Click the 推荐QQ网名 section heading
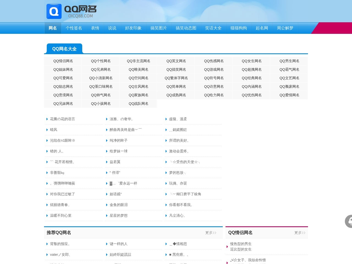This screenshot has height=264, width=352. tap(59, 233)
